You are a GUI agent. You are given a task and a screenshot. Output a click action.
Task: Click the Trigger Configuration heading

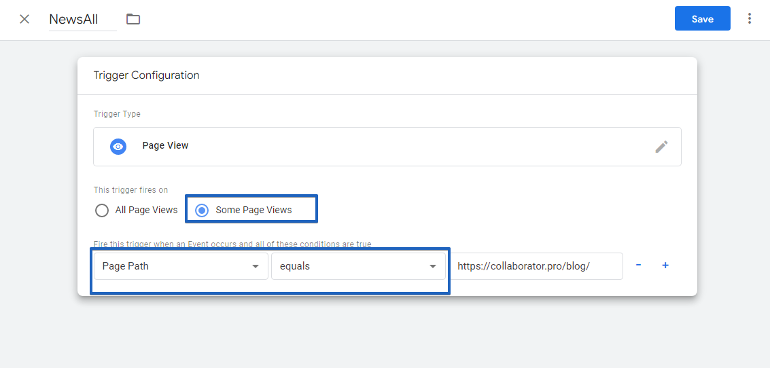click(x=146, y=75)
